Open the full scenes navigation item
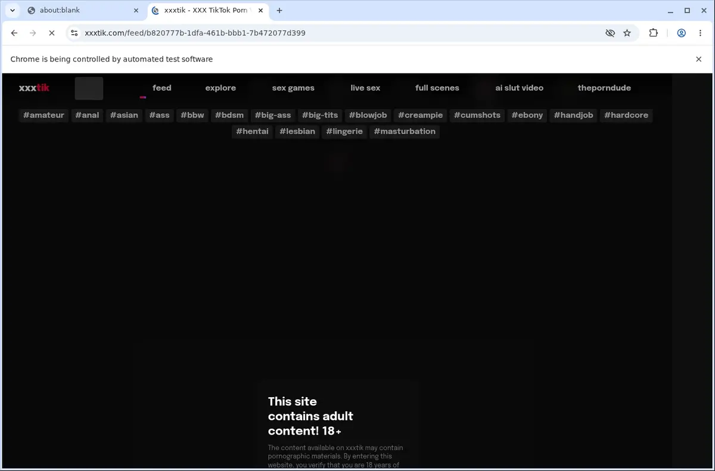Screen dimensions: 715x471 coord(437,88)
